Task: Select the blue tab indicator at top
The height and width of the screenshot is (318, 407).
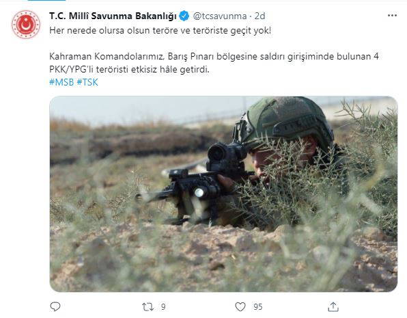Action: pos(46,1)
